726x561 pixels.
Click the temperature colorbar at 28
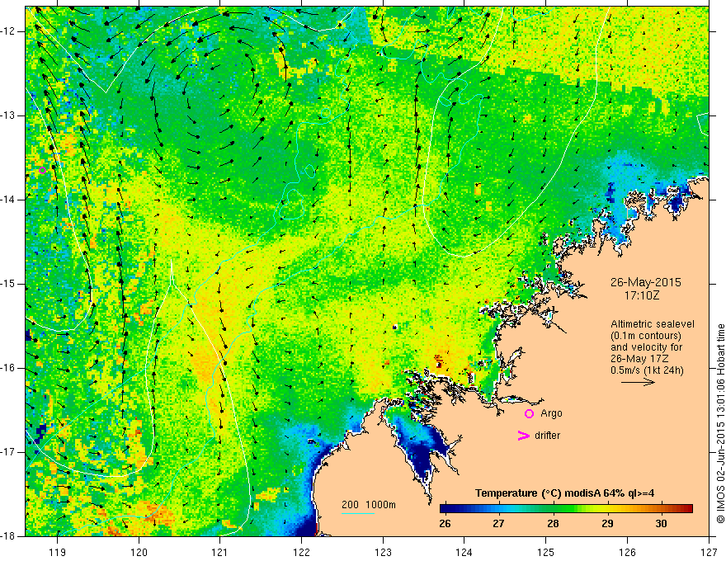click(x=553, y=509)
